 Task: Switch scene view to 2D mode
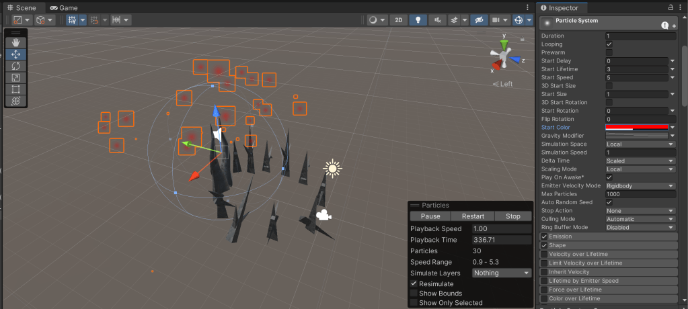point(399,20)
